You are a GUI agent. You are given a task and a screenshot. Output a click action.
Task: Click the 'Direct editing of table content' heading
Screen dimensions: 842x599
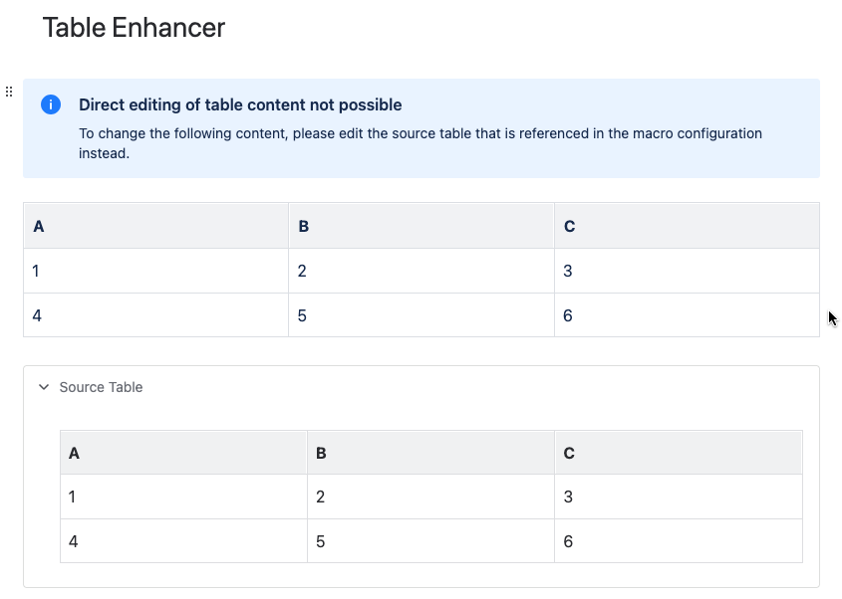tap(240, 104)
